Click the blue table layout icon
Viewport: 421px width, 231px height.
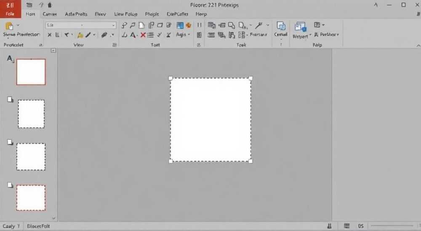coord(180,26)
